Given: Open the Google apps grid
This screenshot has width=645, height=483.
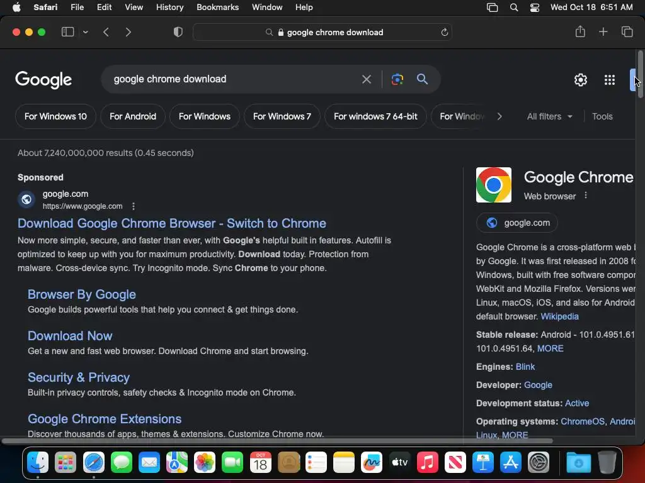Looking at the screenshot, I should [610, 80].
